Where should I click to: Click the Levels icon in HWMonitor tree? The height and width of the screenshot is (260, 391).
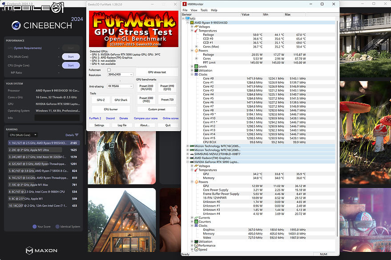pos(196,67)
